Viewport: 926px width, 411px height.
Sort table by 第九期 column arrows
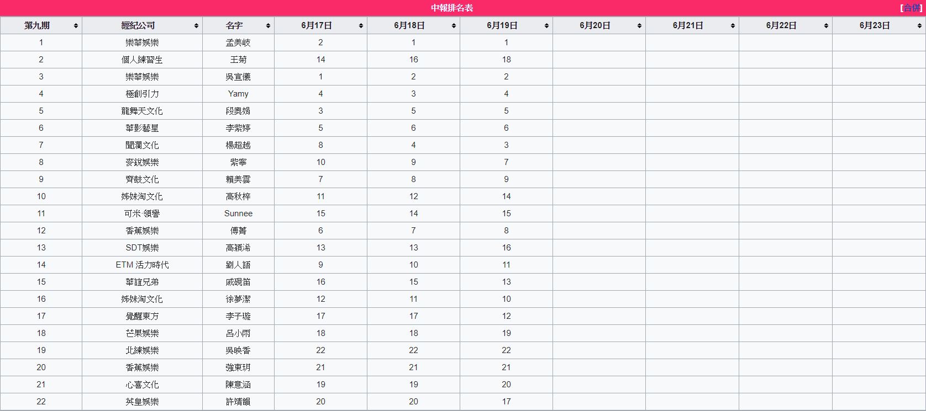point(76,26)
